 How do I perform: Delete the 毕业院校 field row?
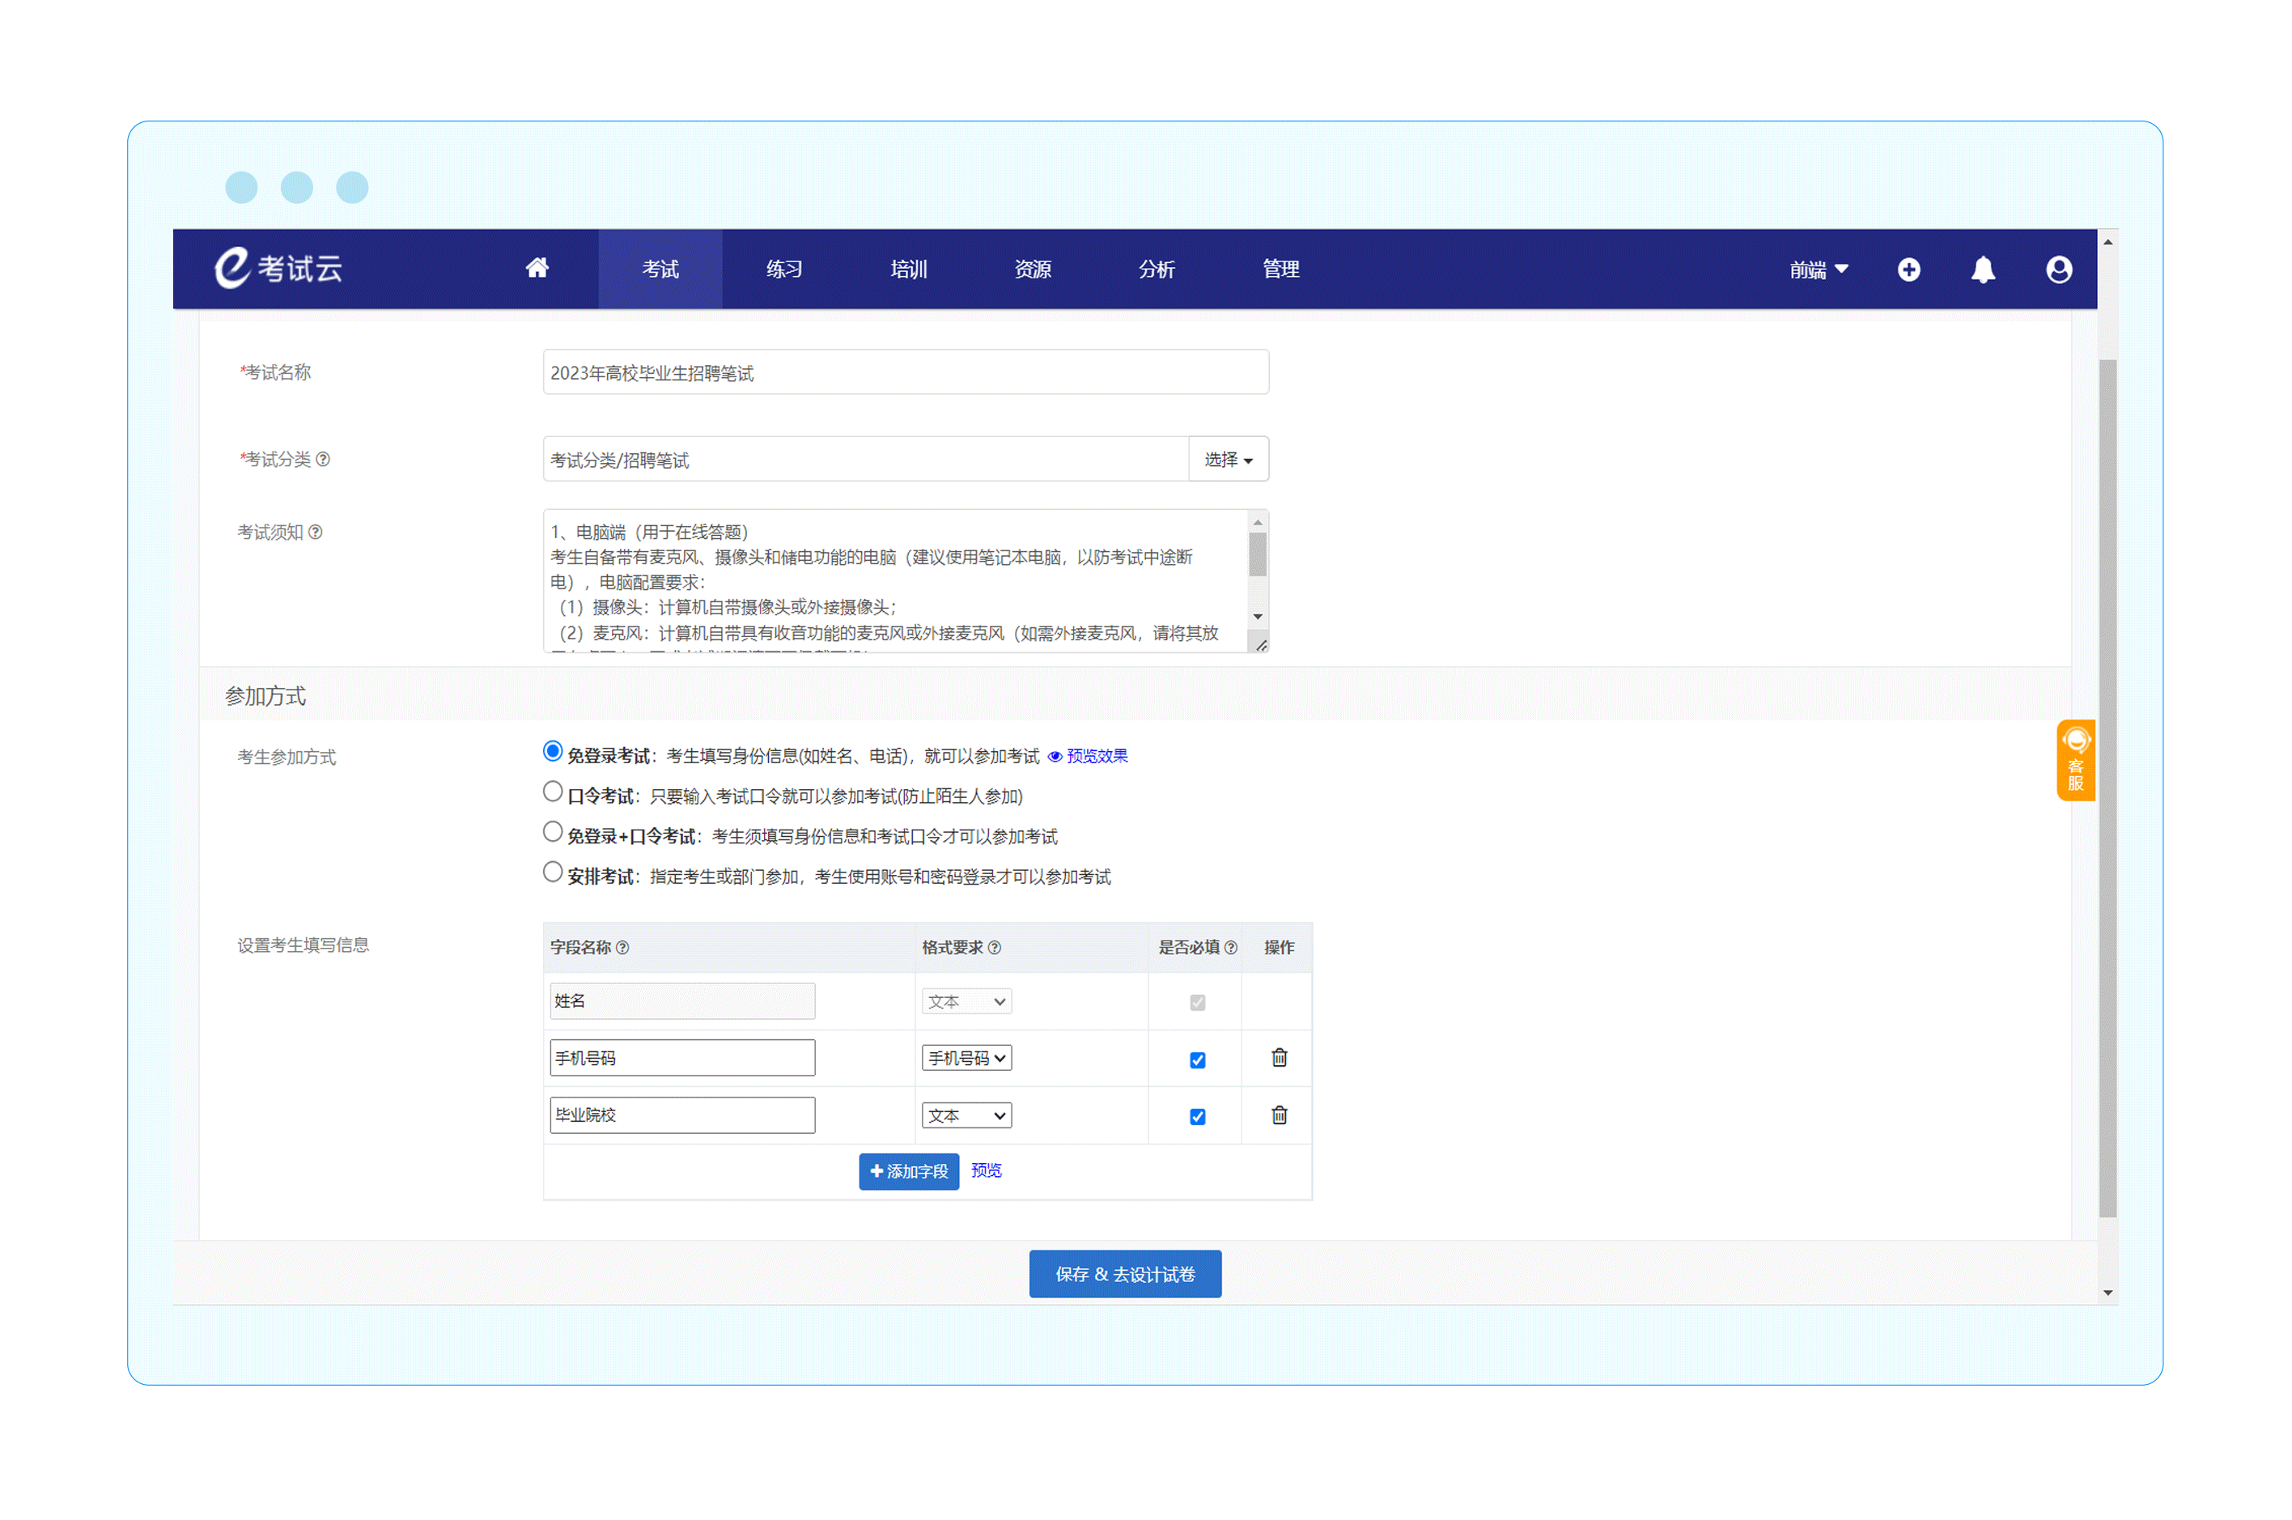click(1278, 1115)
